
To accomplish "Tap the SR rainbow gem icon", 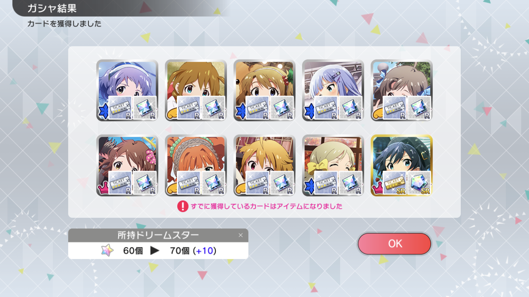I will (x=419, y=183).
